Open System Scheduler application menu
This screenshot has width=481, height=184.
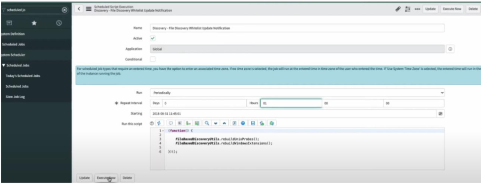(x=13, y=55)
